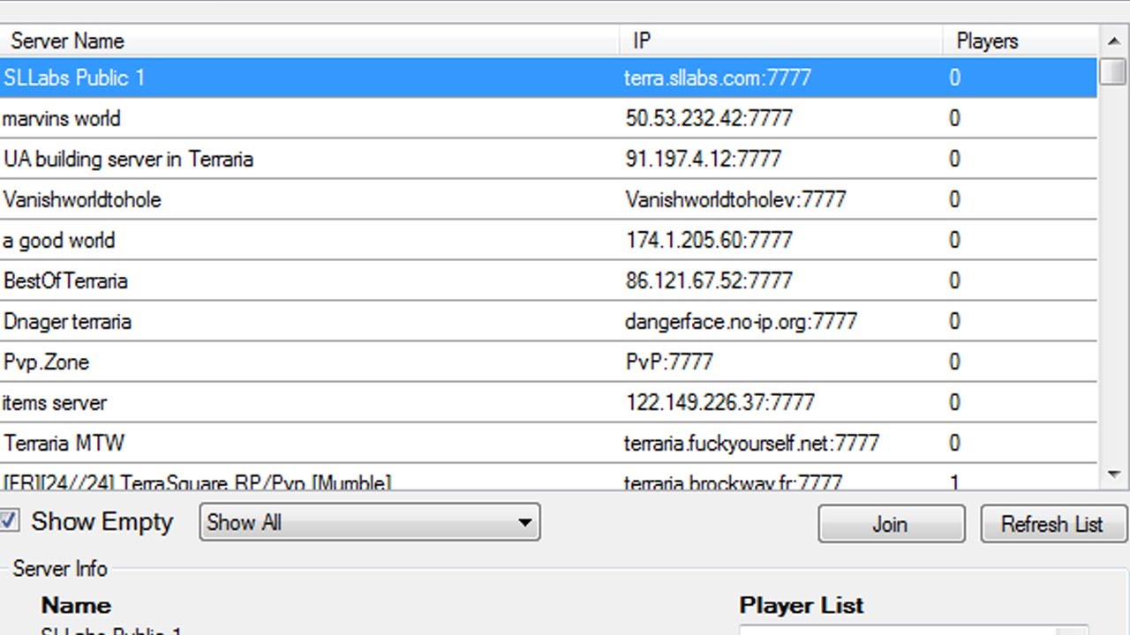This screenshot has width=1130, height=635.
Task: Click the scrollbar up arrow
Action: (x=1112, y=41)
